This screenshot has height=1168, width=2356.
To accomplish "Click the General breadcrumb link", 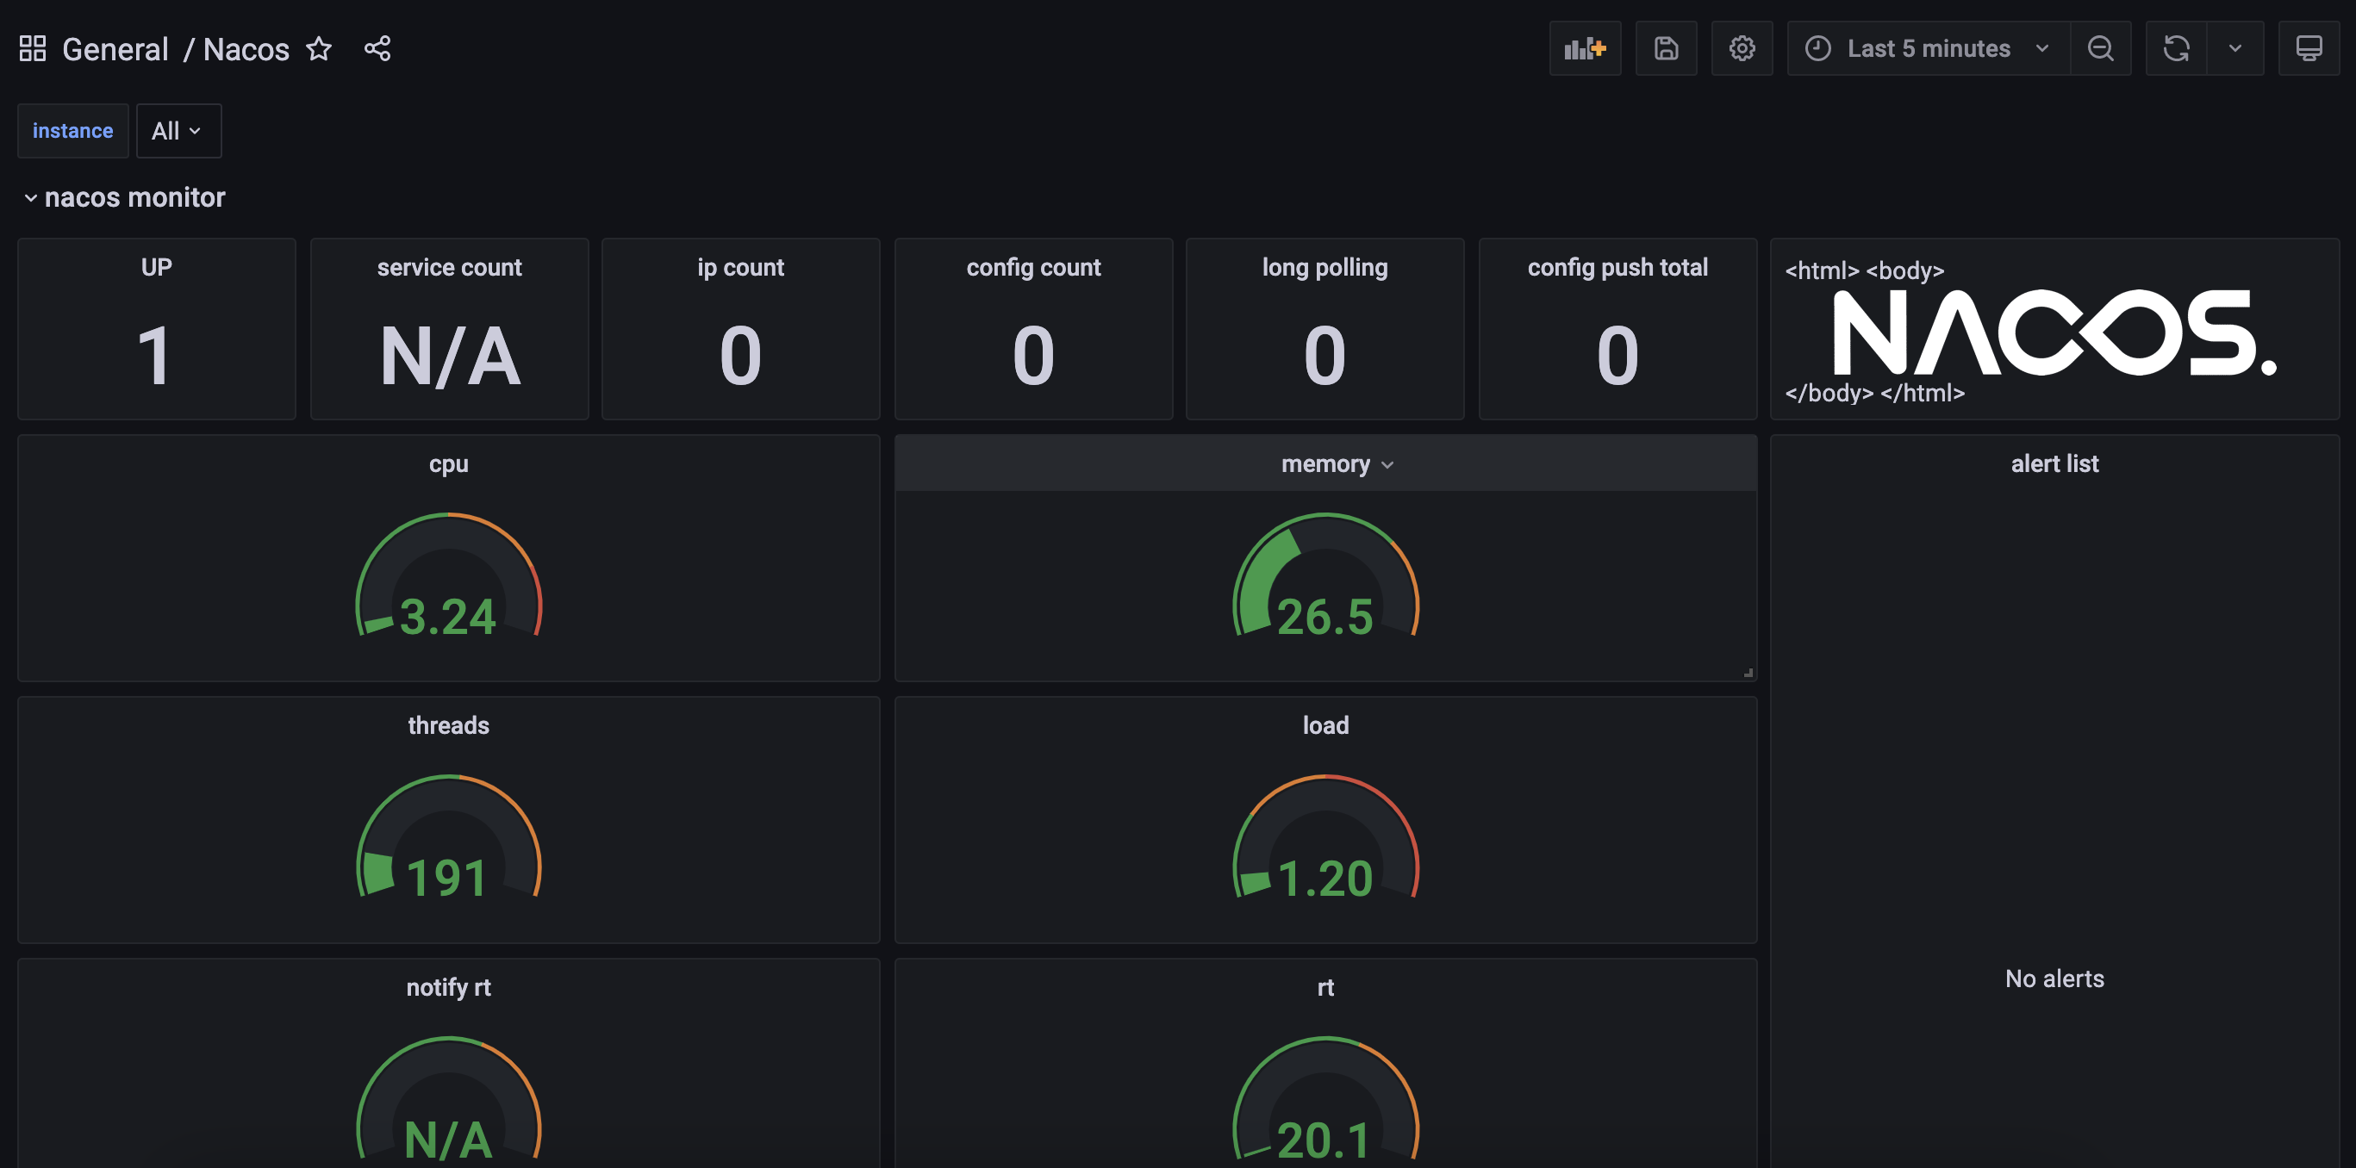I will [x=115, y=48].
